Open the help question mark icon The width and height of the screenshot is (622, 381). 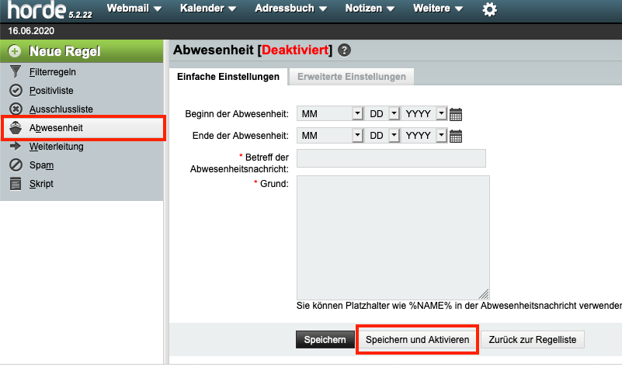[345, 50]
